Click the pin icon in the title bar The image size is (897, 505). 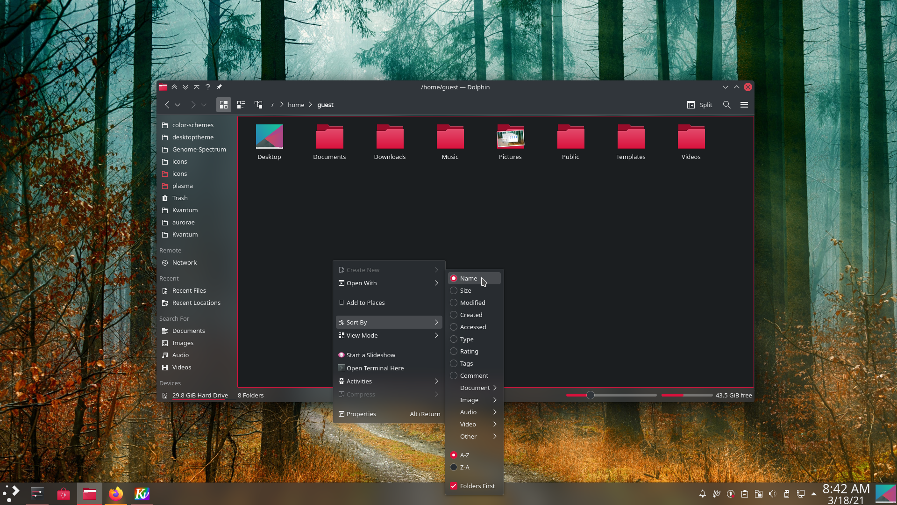pyautogui.click(x=219, y=87)
